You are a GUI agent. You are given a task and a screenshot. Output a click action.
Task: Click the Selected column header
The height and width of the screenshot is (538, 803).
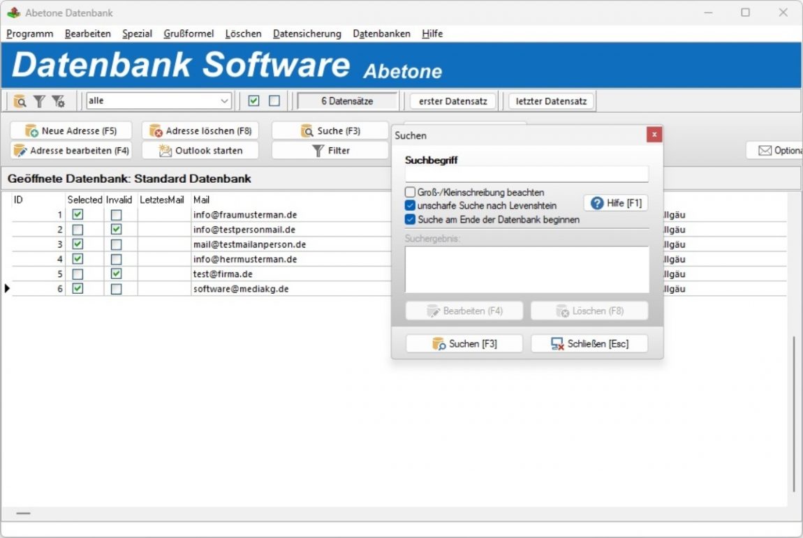[x=84, y=200]
